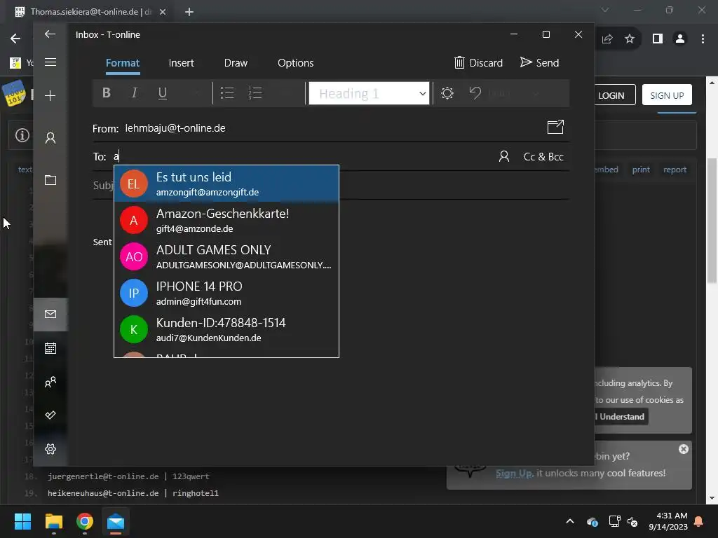Viewport: 718px width, 538px height.
Task: Open the To Do checkmark icon
Action: click(50, 415)
